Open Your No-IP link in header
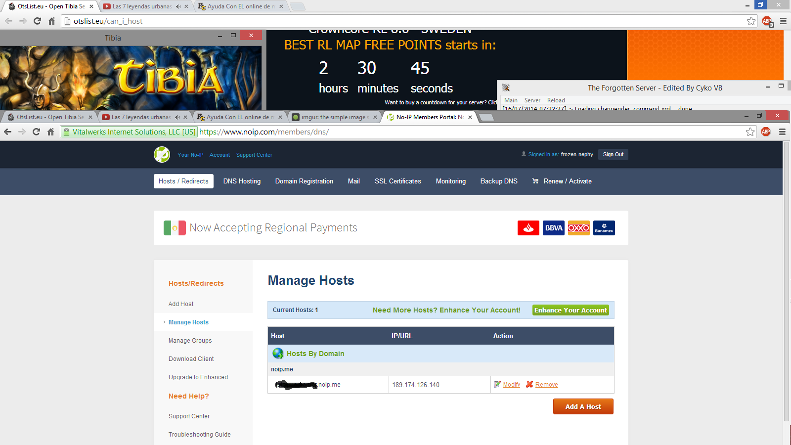 point(190,155)
